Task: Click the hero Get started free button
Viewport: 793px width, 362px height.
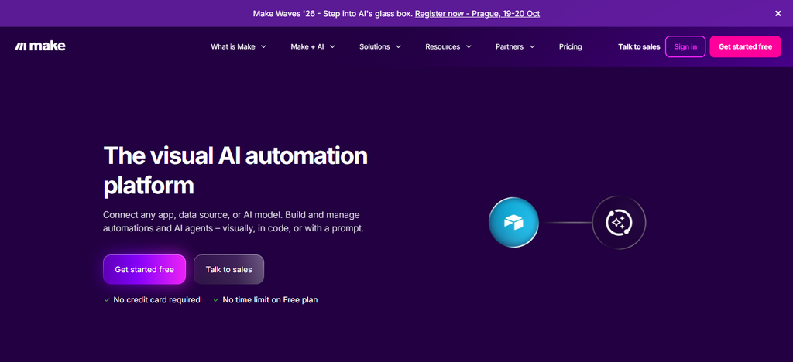Action: [144, 270]
